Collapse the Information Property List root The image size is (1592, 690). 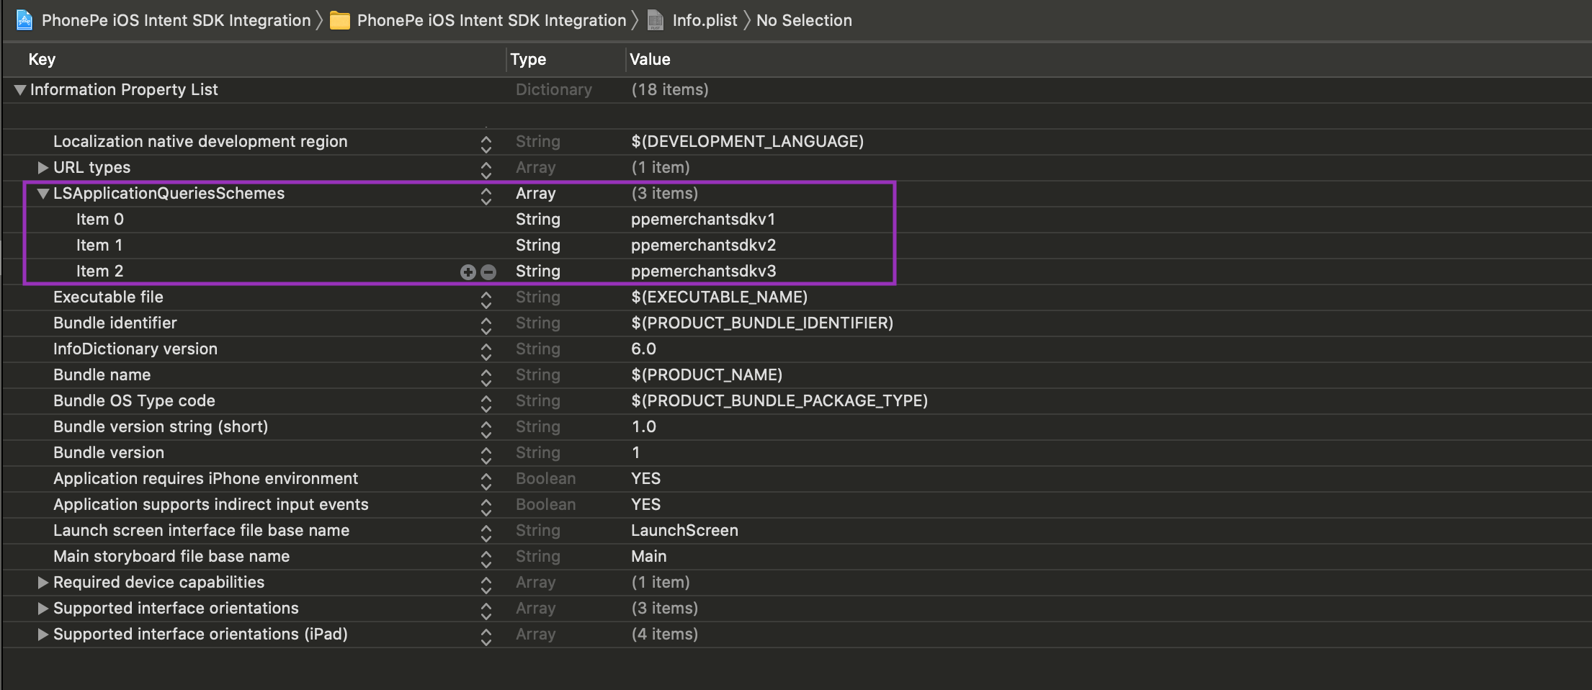coord(20,90)
